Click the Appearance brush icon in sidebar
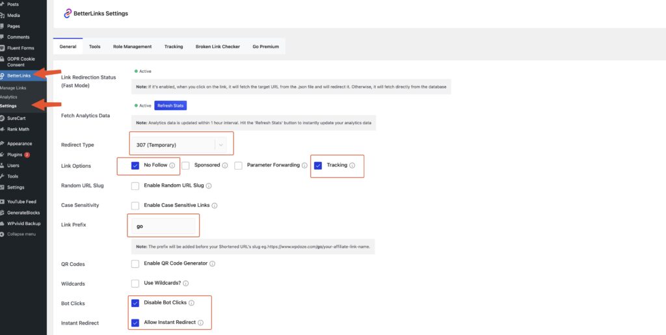This screenshot has height=335, width=666. (2, 144)
